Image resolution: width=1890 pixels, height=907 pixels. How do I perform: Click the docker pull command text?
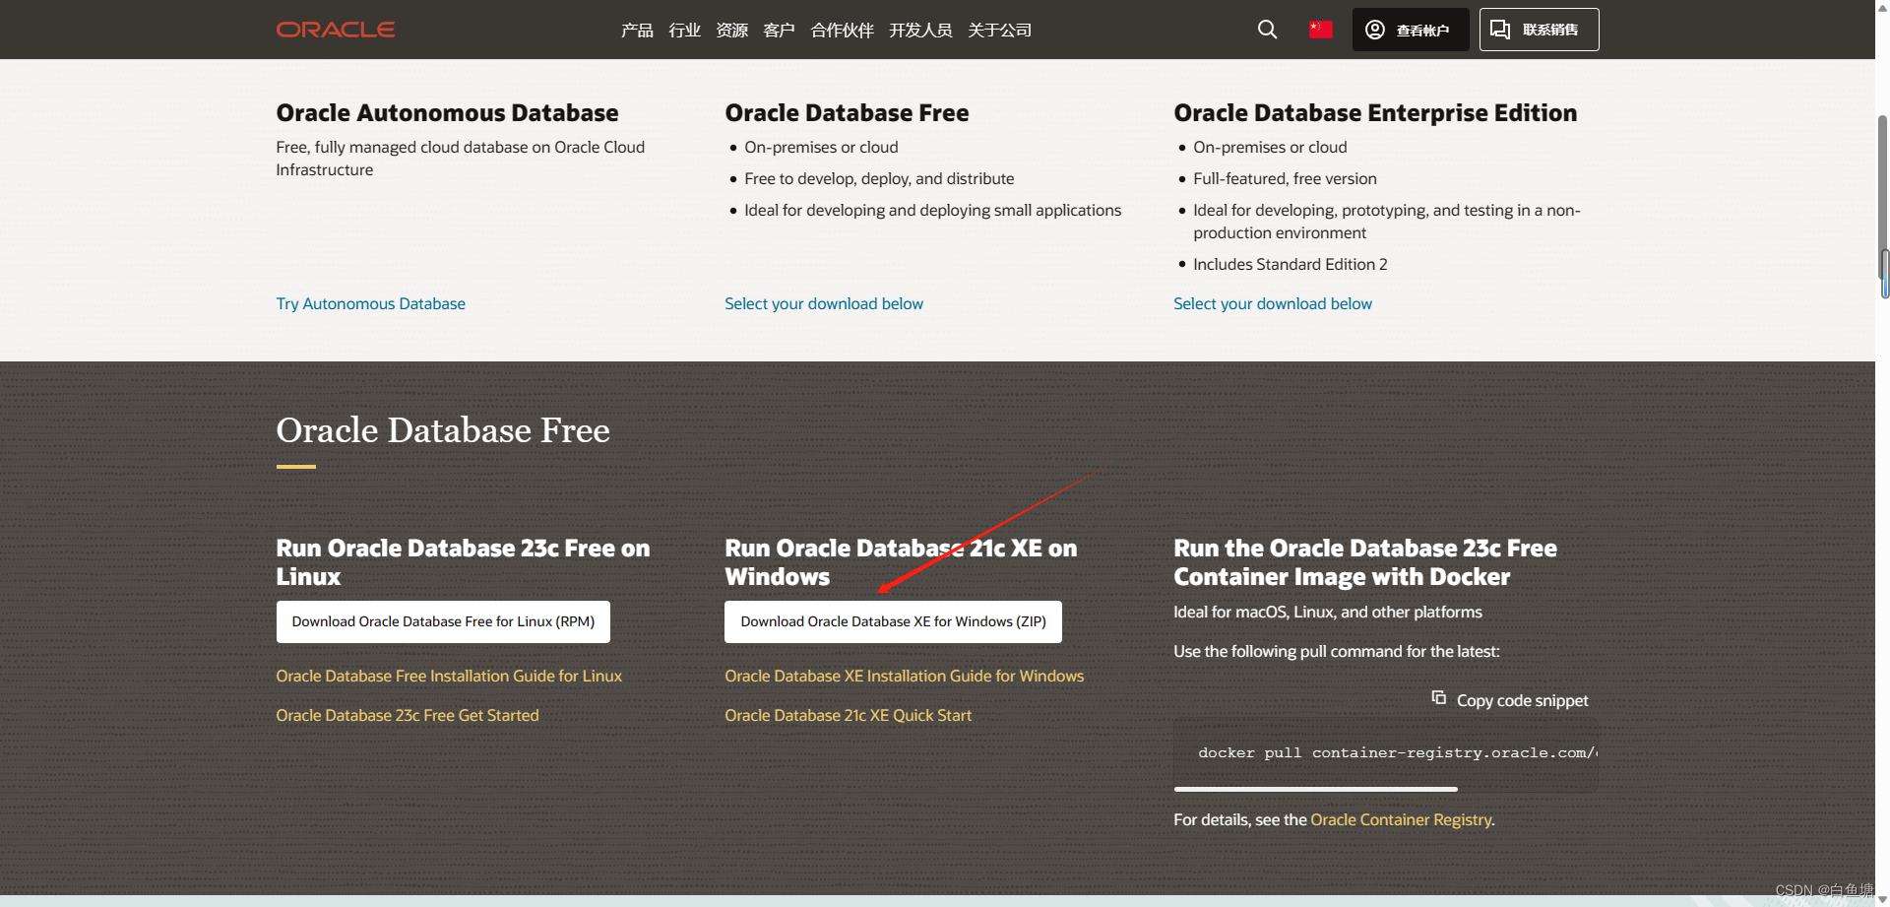tap(1397, 752)
